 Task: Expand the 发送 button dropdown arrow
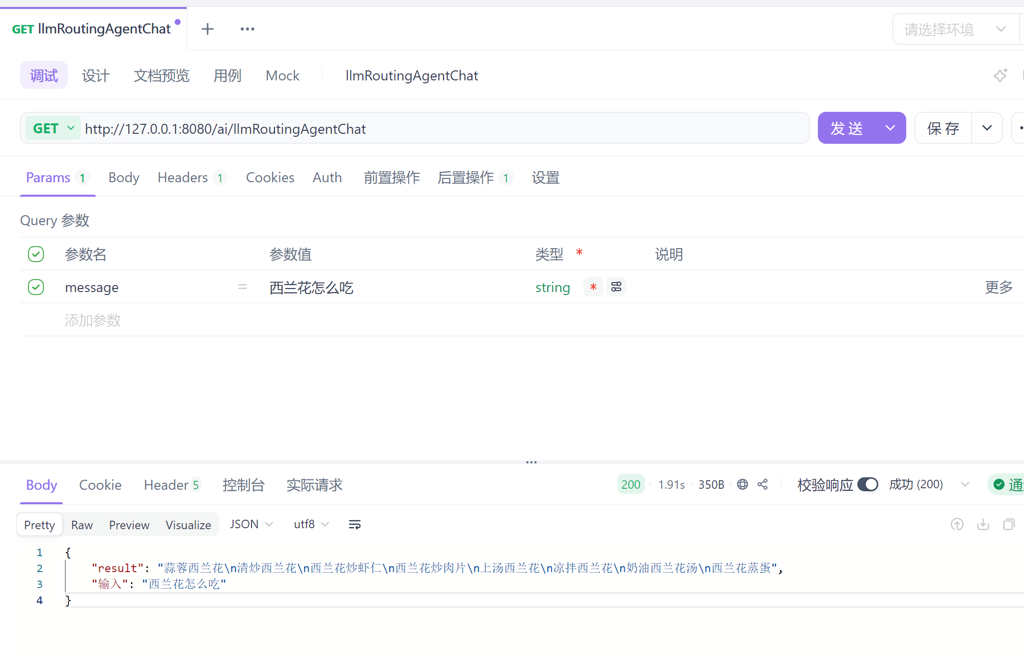click(890, 128)
